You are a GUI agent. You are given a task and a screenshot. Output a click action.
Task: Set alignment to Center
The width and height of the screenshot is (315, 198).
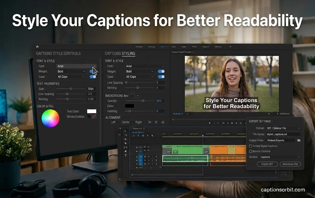(126, 122)
